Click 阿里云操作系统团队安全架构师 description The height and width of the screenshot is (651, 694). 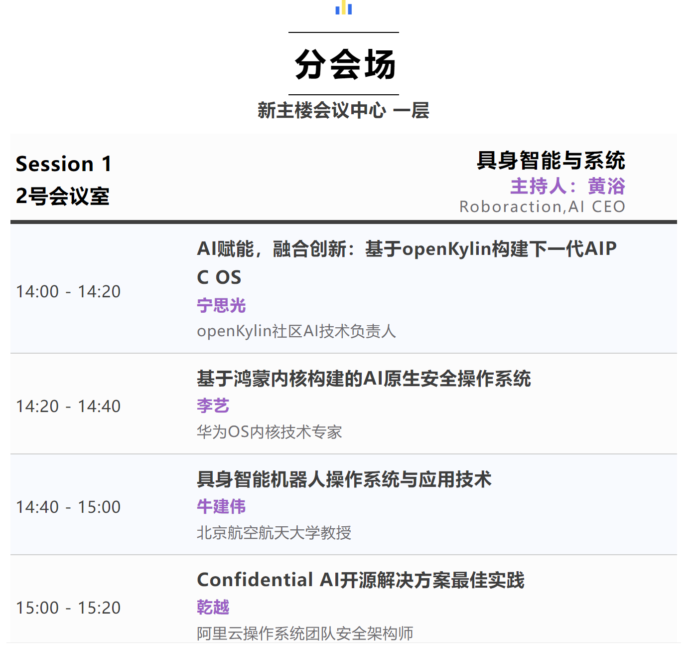pyautogui.click(x=305, y=634)
